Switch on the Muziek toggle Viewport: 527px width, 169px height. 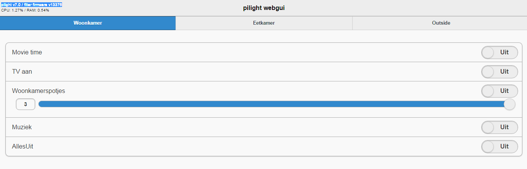(499, 127)
